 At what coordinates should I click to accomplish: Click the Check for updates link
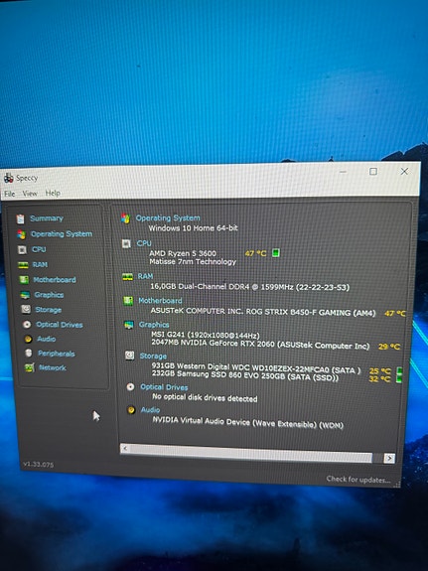pyautogui.click(x=358, y=480)
